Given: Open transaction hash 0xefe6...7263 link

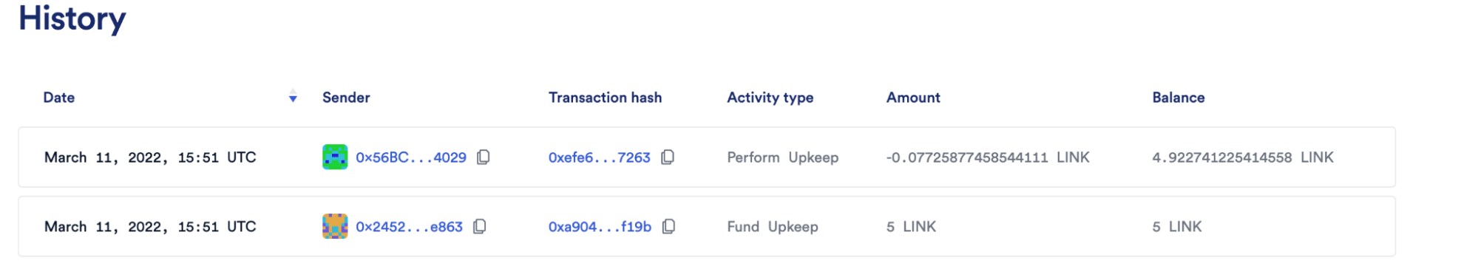Looking at the screenshot, I should 600,157.
